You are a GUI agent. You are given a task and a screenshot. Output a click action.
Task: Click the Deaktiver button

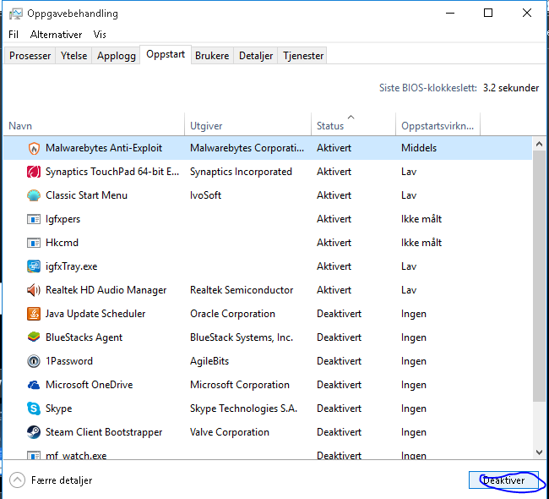point(503,480)
